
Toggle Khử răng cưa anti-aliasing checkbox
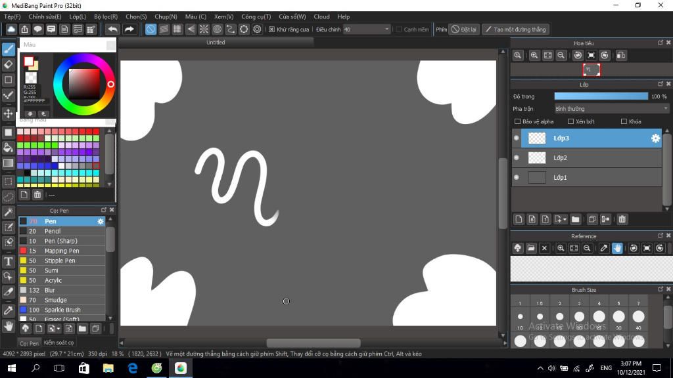point(271,30)
